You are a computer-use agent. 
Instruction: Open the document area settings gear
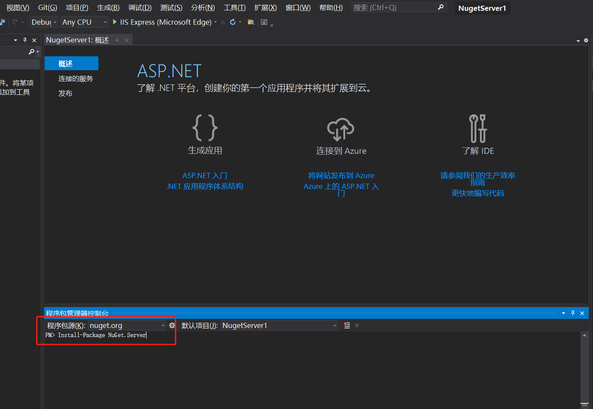586,40
